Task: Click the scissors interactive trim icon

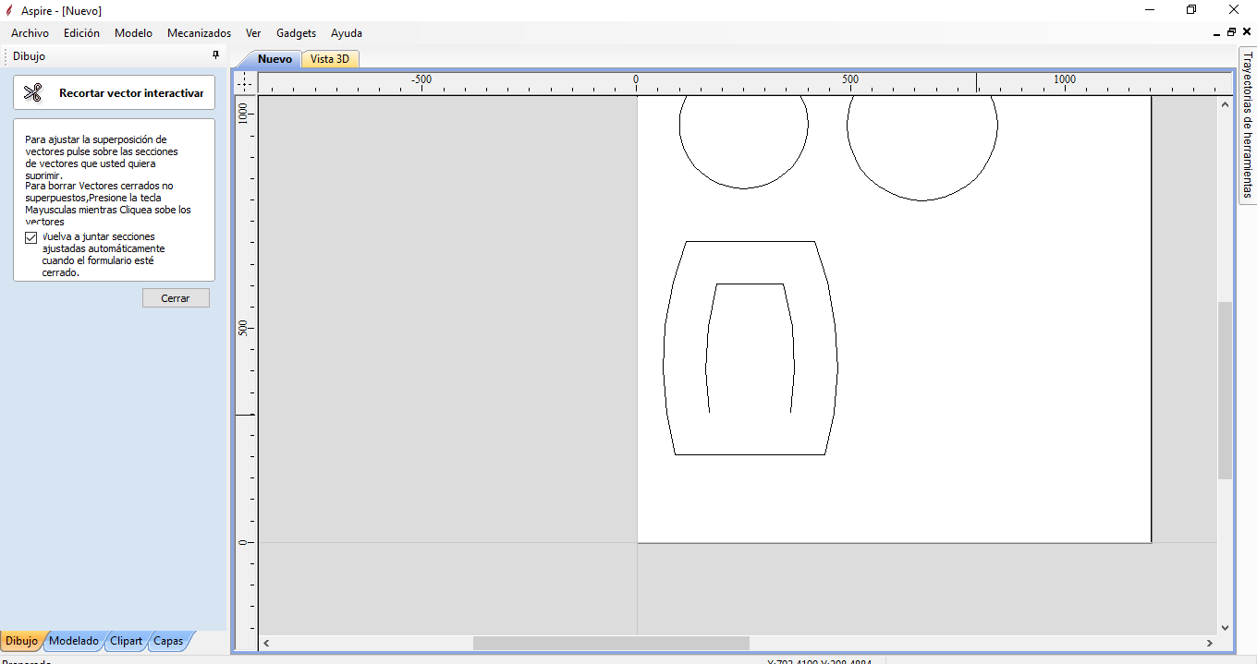Action: 34,92
